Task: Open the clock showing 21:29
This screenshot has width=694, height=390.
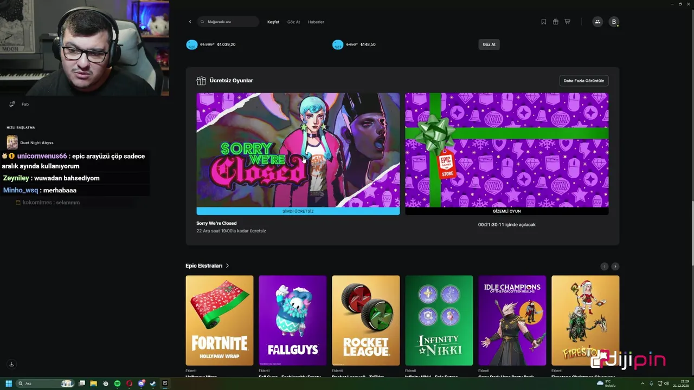Action: click(681, 383)
